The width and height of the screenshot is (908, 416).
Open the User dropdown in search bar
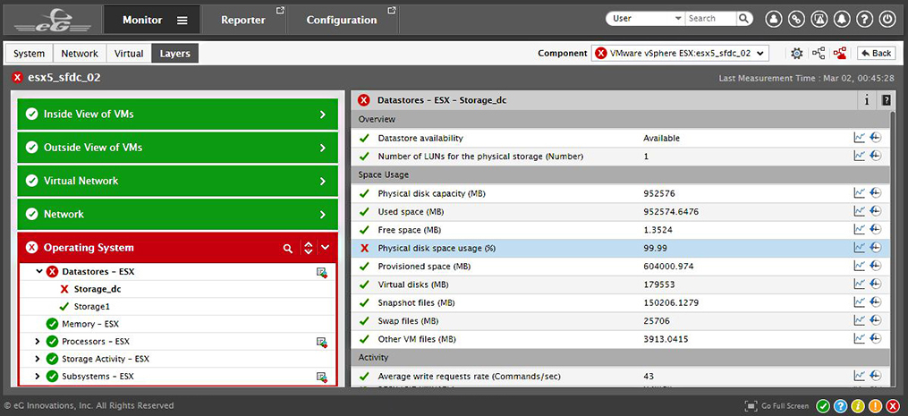coord(645,19)
